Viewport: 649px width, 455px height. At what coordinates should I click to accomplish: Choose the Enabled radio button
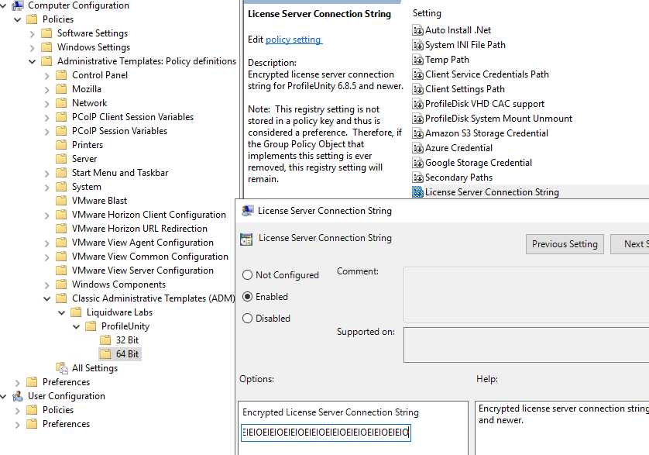247,297
